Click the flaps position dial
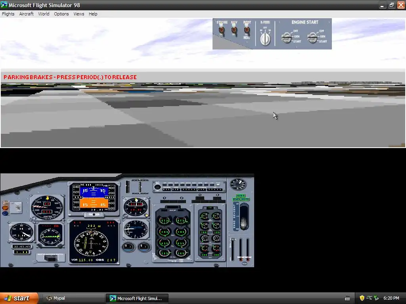This screenshot has width=406, height=304. click(238, 184)
